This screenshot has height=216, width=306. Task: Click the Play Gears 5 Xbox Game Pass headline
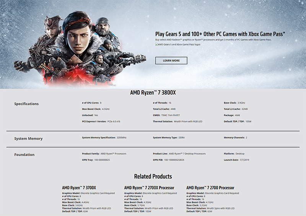click(x=220, y=34)
